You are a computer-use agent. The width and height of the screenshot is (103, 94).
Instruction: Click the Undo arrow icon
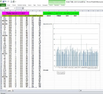[x=5, y=2]
